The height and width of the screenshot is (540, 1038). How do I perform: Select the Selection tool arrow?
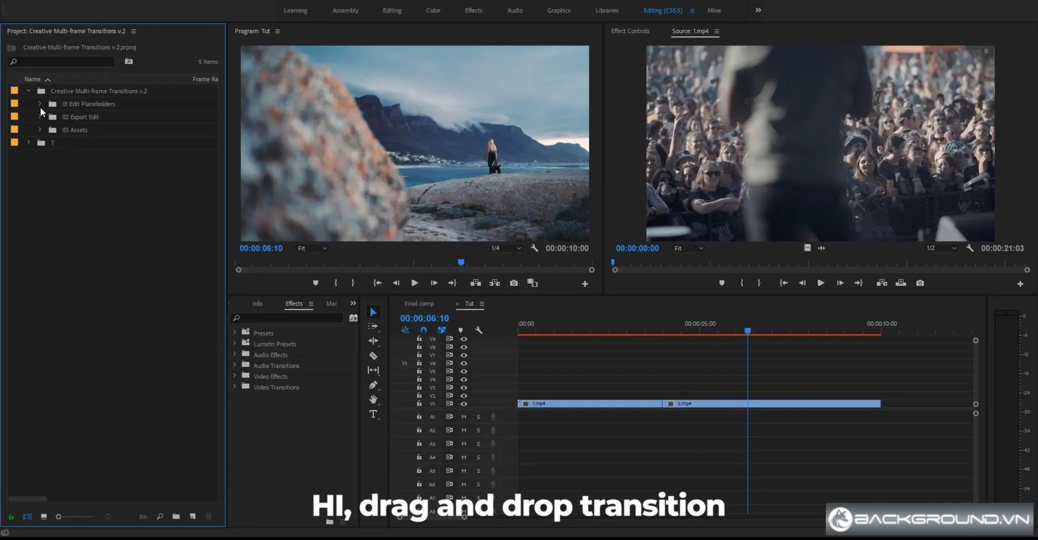coord(373,312)
